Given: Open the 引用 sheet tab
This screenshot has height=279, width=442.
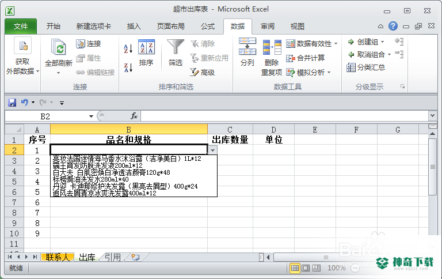Looking at the screenshot, I should pos(113,257).
